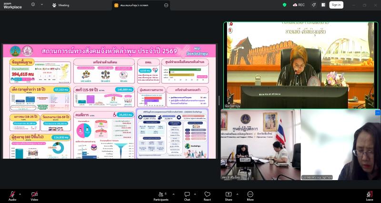
Task: Select the main speaker video tile
Action: (301, 65)
